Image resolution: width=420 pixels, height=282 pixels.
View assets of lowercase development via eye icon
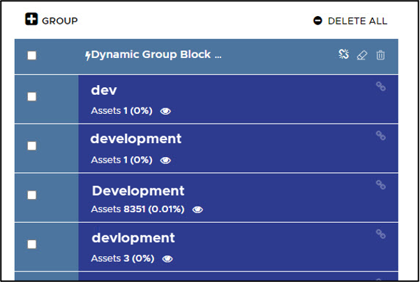point(165,161)
